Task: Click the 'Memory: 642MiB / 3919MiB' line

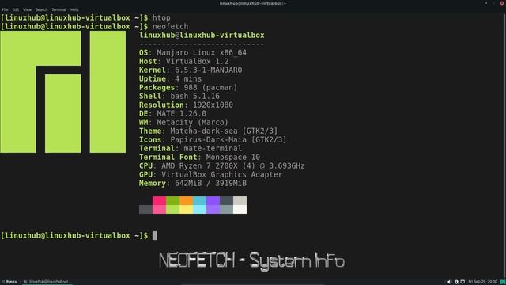Action: click(193, 184)
